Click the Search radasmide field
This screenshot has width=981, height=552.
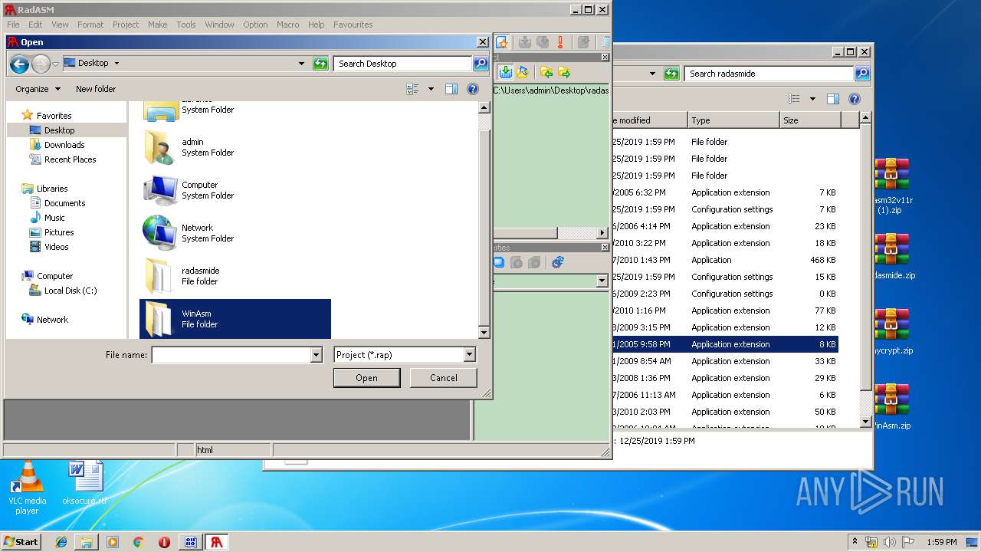[x=769, y=74]
